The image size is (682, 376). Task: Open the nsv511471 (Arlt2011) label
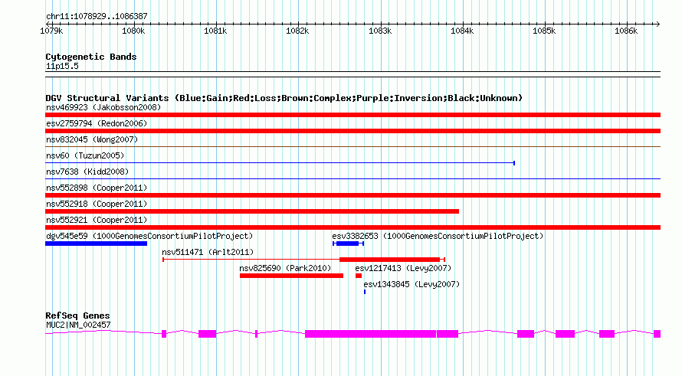coord(208,252)
